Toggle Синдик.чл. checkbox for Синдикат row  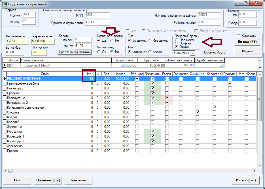tap(197, 112)
